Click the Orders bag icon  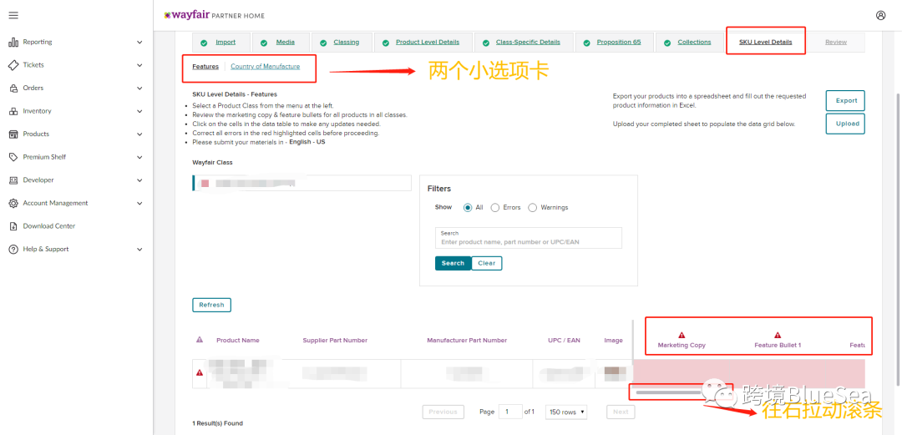pyautogui.click(x=13, y=88)
